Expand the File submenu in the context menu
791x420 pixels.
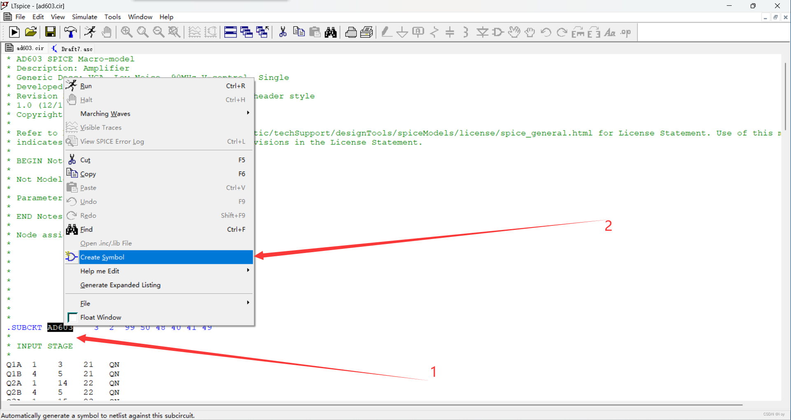click(159, 304)
